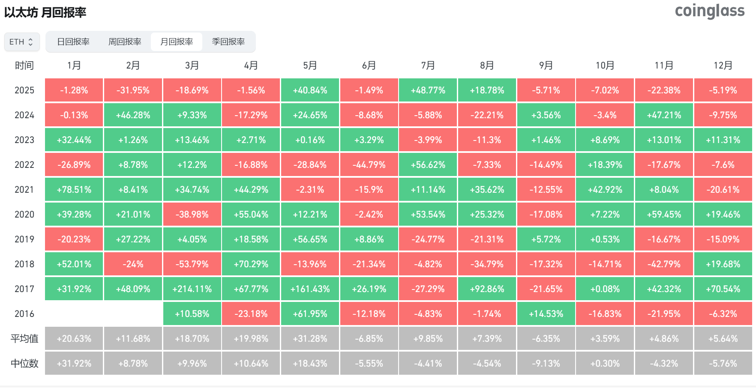Open the ETH coin selector dropdown

[21, 42]
